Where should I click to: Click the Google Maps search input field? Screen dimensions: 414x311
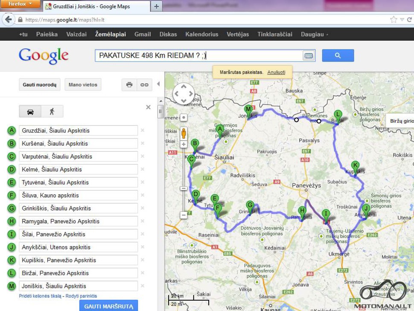pyautogui.click(x=198, y=56)
